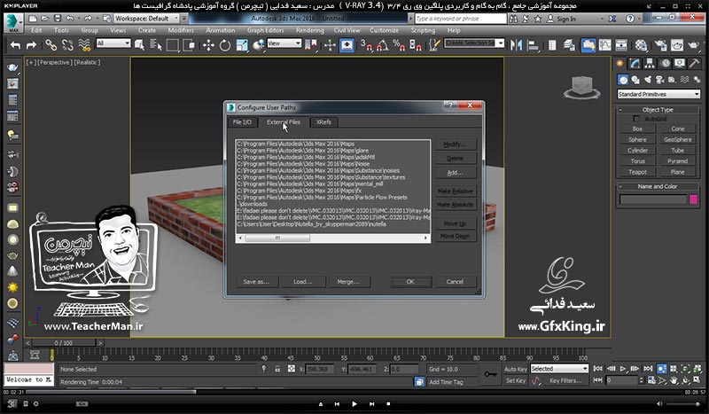Open the key filter Selected dropdown

tap(559, 369)
